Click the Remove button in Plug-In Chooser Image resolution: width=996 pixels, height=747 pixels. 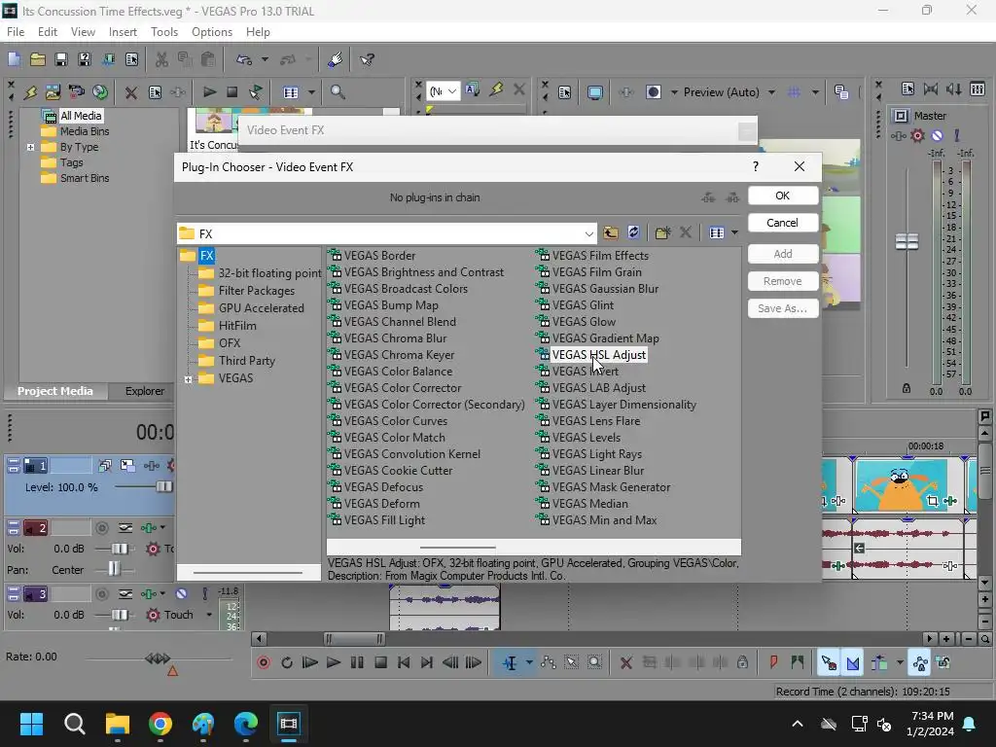point(783,281)
